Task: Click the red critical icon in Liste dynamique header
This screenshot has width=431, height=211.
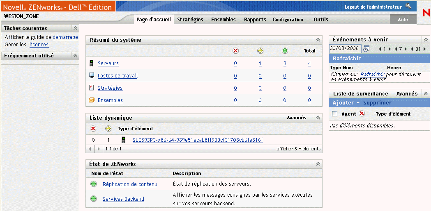Action: pos(93,129)
